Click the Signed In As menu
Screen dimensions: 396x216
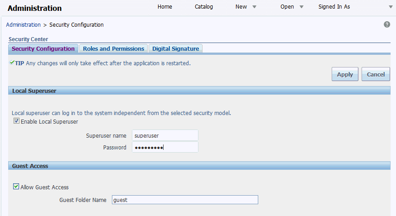(x=334, y=7)
